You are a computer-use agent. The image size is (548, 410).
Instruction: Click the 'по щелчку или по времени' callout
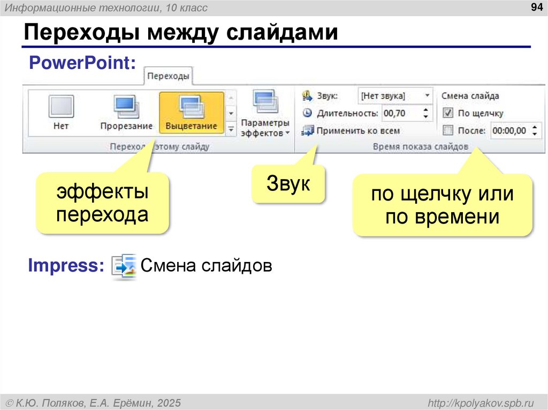(443, 205)
